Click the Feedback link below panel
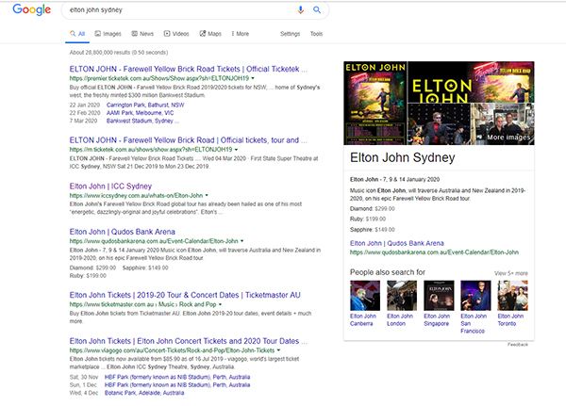The width and height of the screenshot is (566, 406). (x=517, y=345)
